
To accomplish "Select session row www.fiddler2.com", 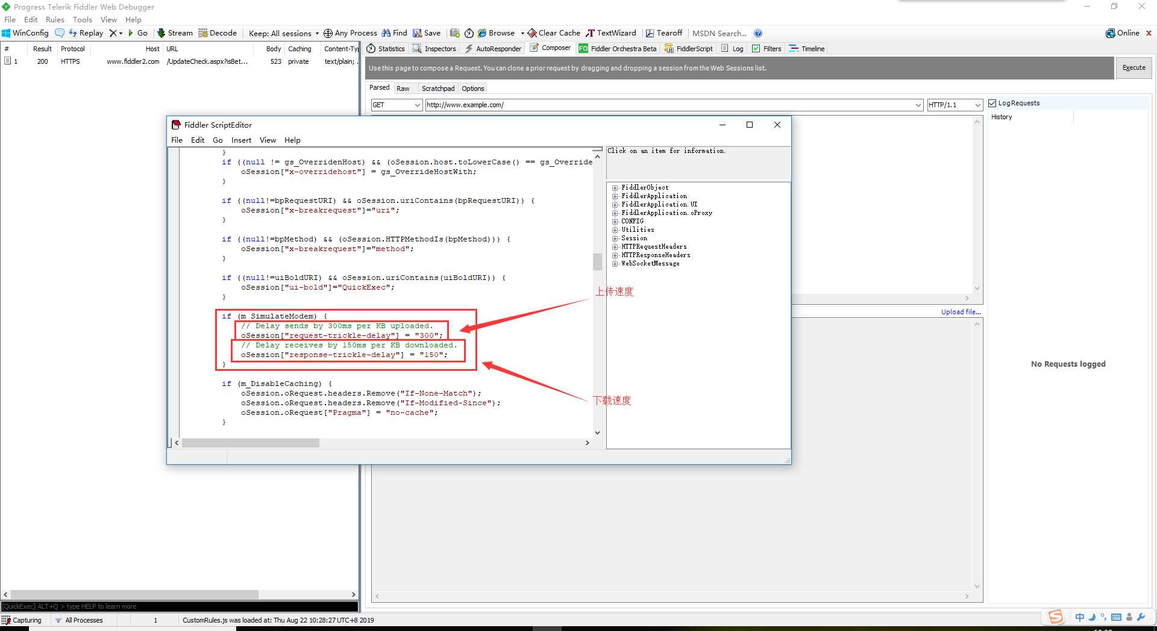I will pyautogui.click(x=180, y=61).
